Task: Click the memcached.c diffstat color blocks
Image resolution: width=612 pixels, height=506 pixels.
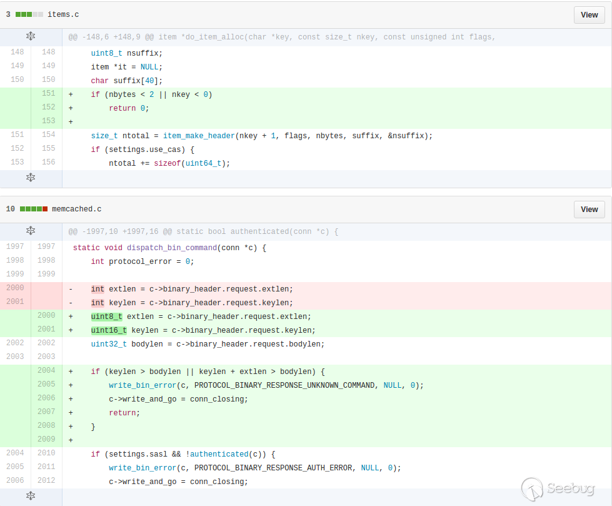Action: click(34, 210)
